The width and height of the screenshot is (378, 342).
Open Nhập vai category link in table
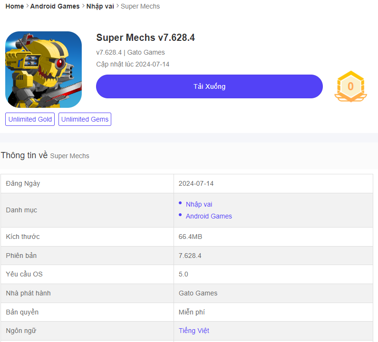[x=199, y=204]
